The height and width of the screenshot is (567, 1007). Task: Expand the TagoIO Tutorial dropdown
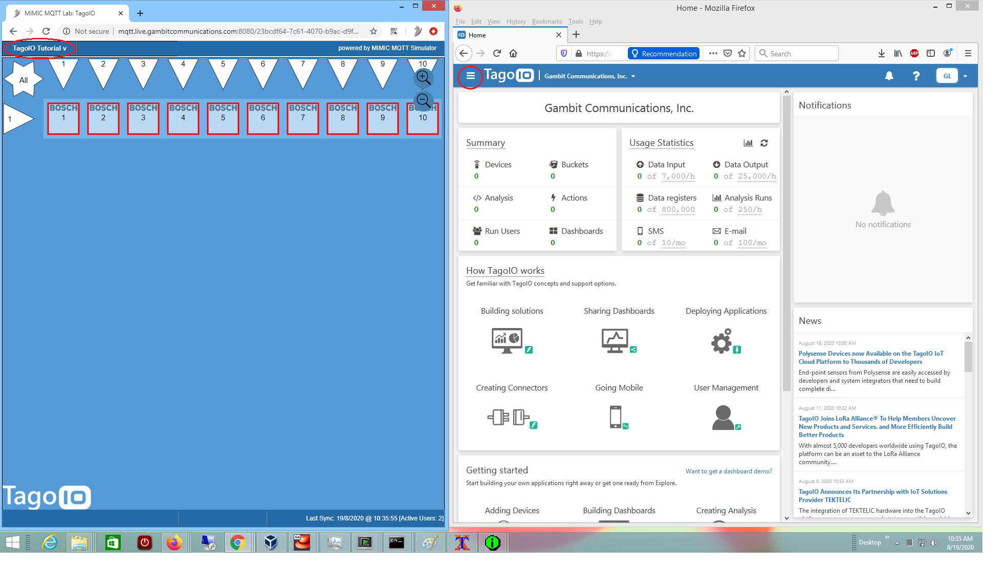tap(39, 48)
